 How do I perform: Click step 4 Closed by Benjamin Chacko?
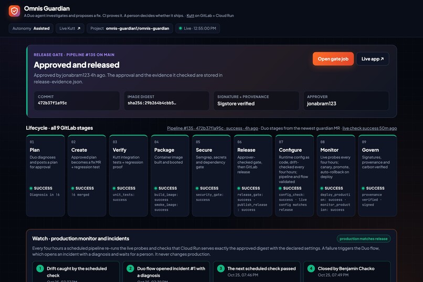(347, 271)
